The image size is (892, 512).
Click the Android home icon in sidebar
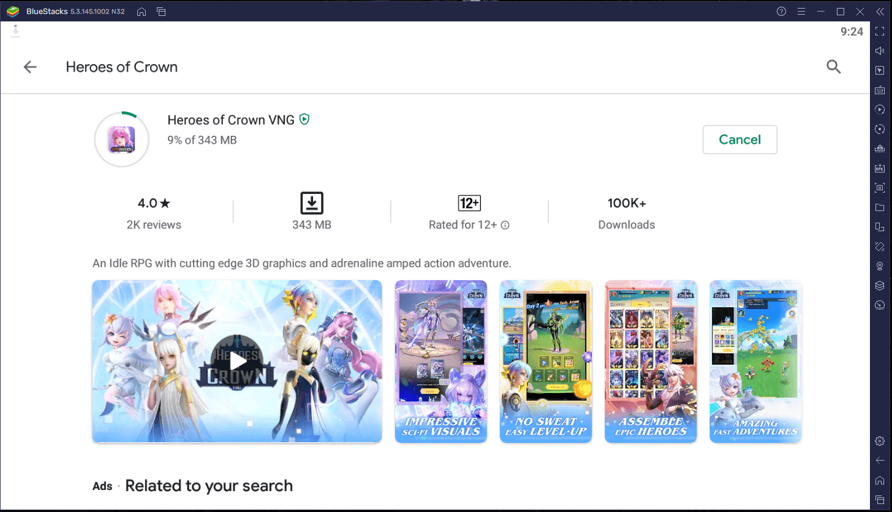point(880,480)
